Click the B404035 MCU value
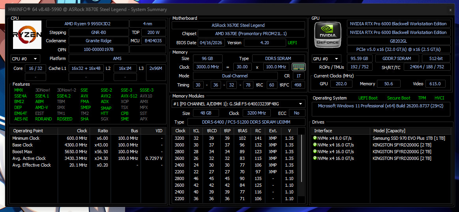459x212 pixels. 154,41
